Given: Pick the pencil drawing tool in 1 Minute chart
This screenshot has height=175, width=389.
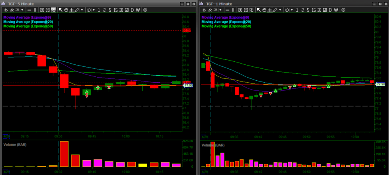Looking at the screenshot, I should click(x=275, y=10).
